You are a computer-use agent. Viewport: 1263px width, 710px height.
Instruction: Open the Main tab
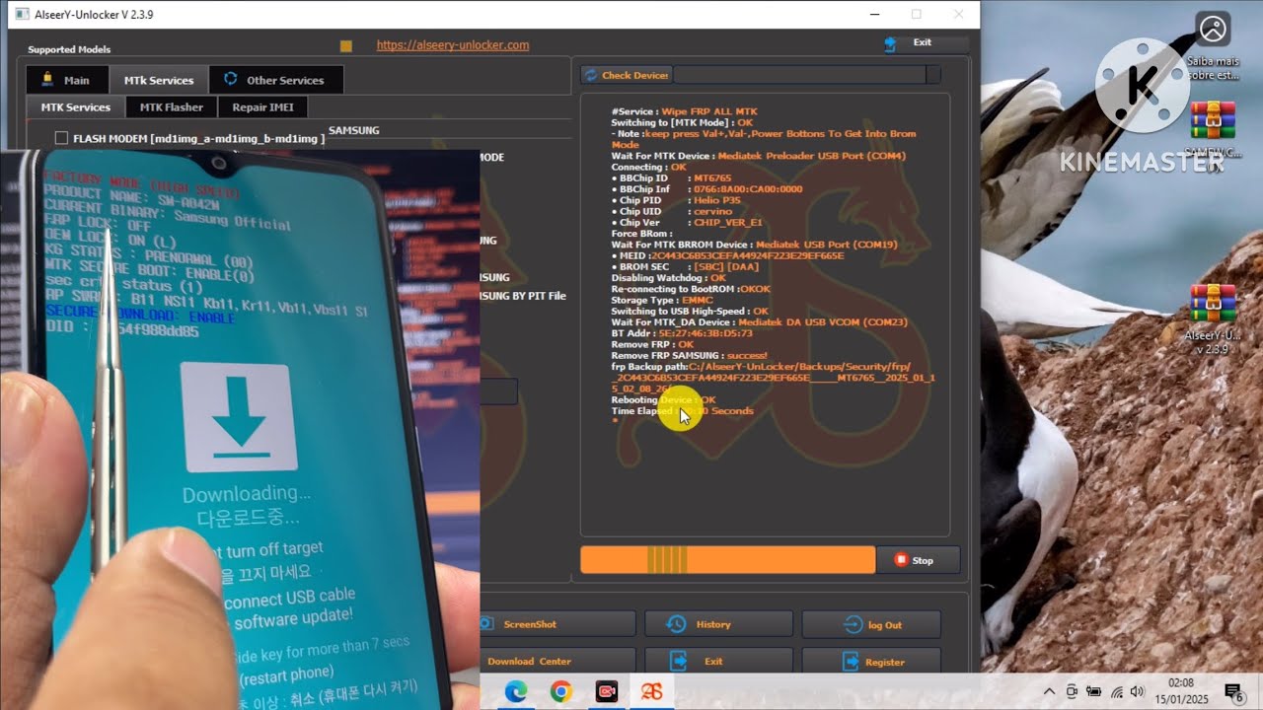coord(67,80)
